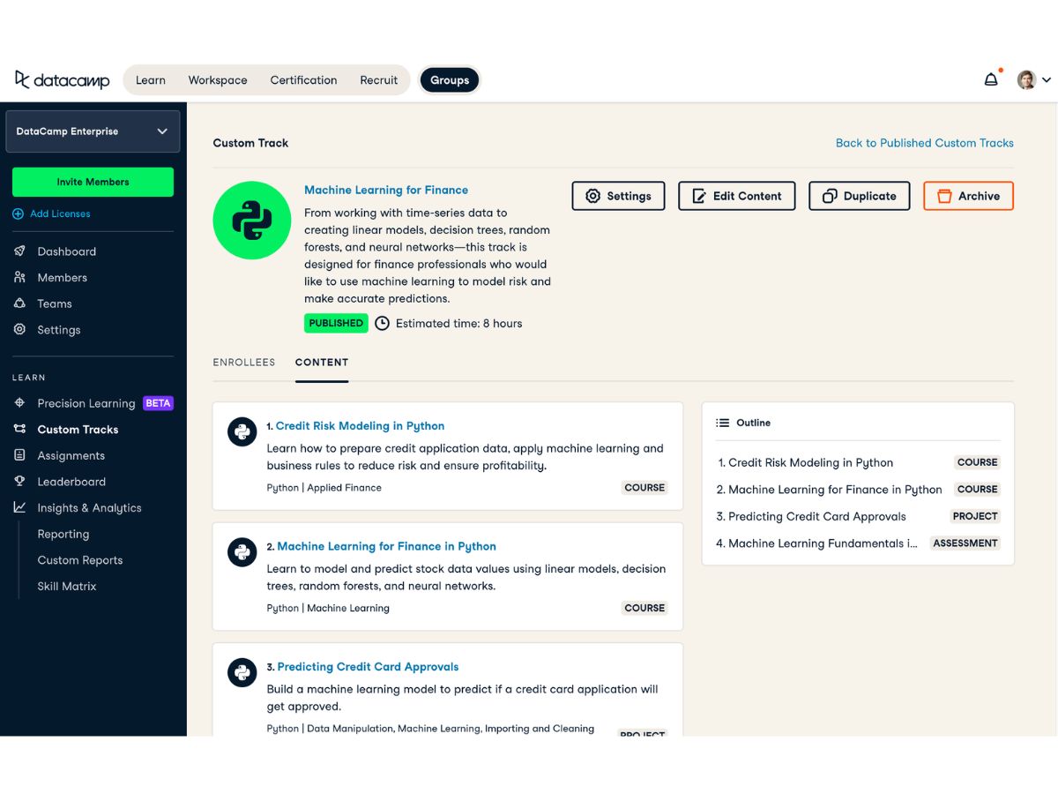Viewport: 1058px width, 794px height.
Task: Switch to the Recruit top tab
Action: (379, 80)
